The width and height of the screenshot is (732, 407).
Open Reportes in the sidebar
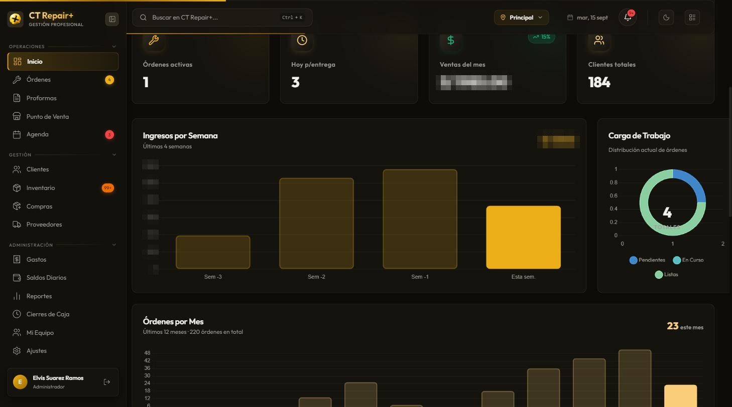[63, 296]
